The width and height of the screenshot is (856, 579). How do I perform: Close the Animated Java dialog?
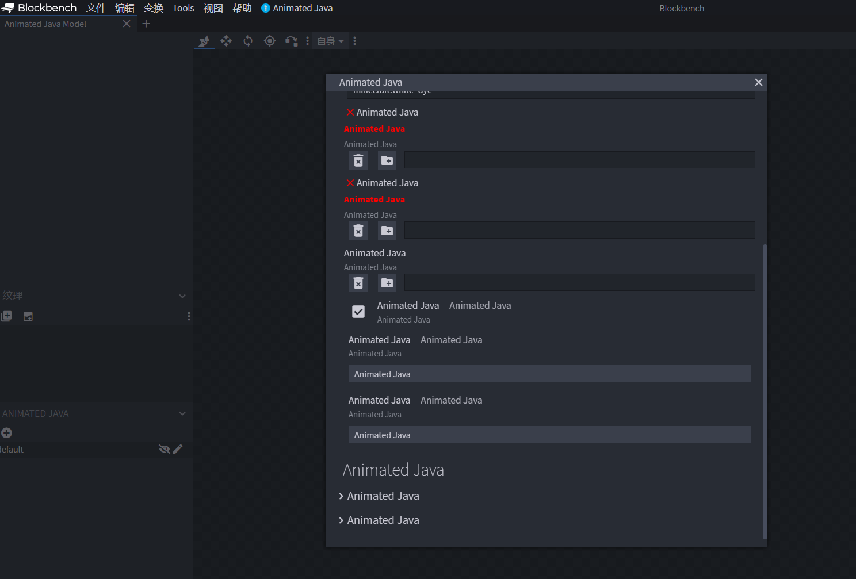(759, 82)
